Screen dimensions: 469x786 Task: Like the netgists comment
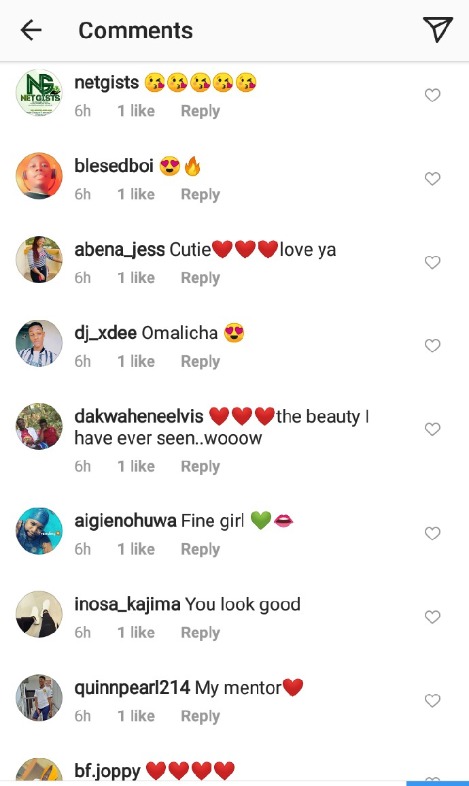(432, 95)
